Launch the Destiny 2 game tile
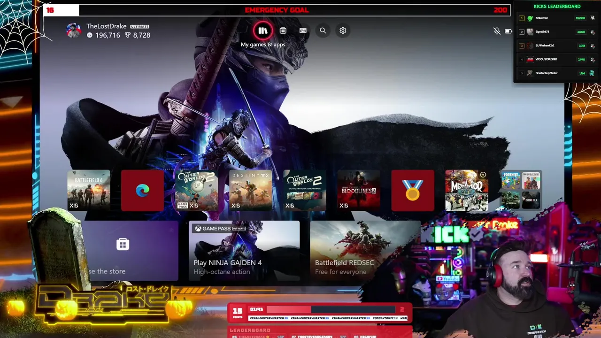This screenshot has height=338, width=601. 251,190
